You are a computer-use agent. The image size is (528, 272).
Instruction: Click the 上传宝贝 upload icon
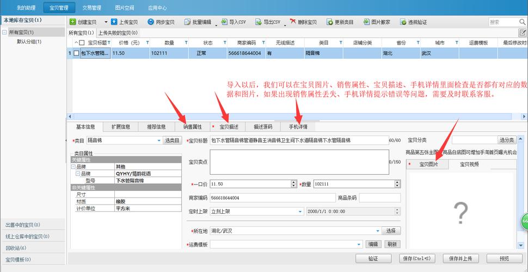pos(114,22)
